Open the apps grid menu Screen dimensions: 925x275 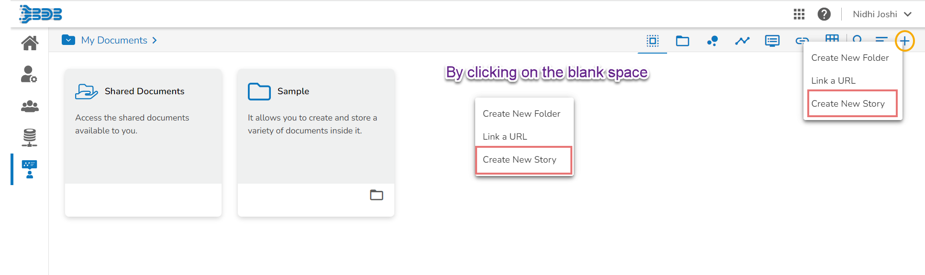(x=799, y=14)
